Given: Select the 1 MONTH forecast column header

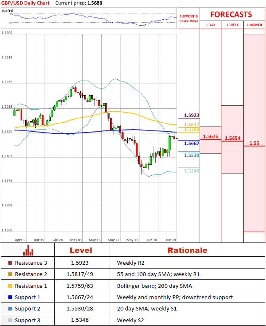Looking at the screenshot, I should point(254,25).
